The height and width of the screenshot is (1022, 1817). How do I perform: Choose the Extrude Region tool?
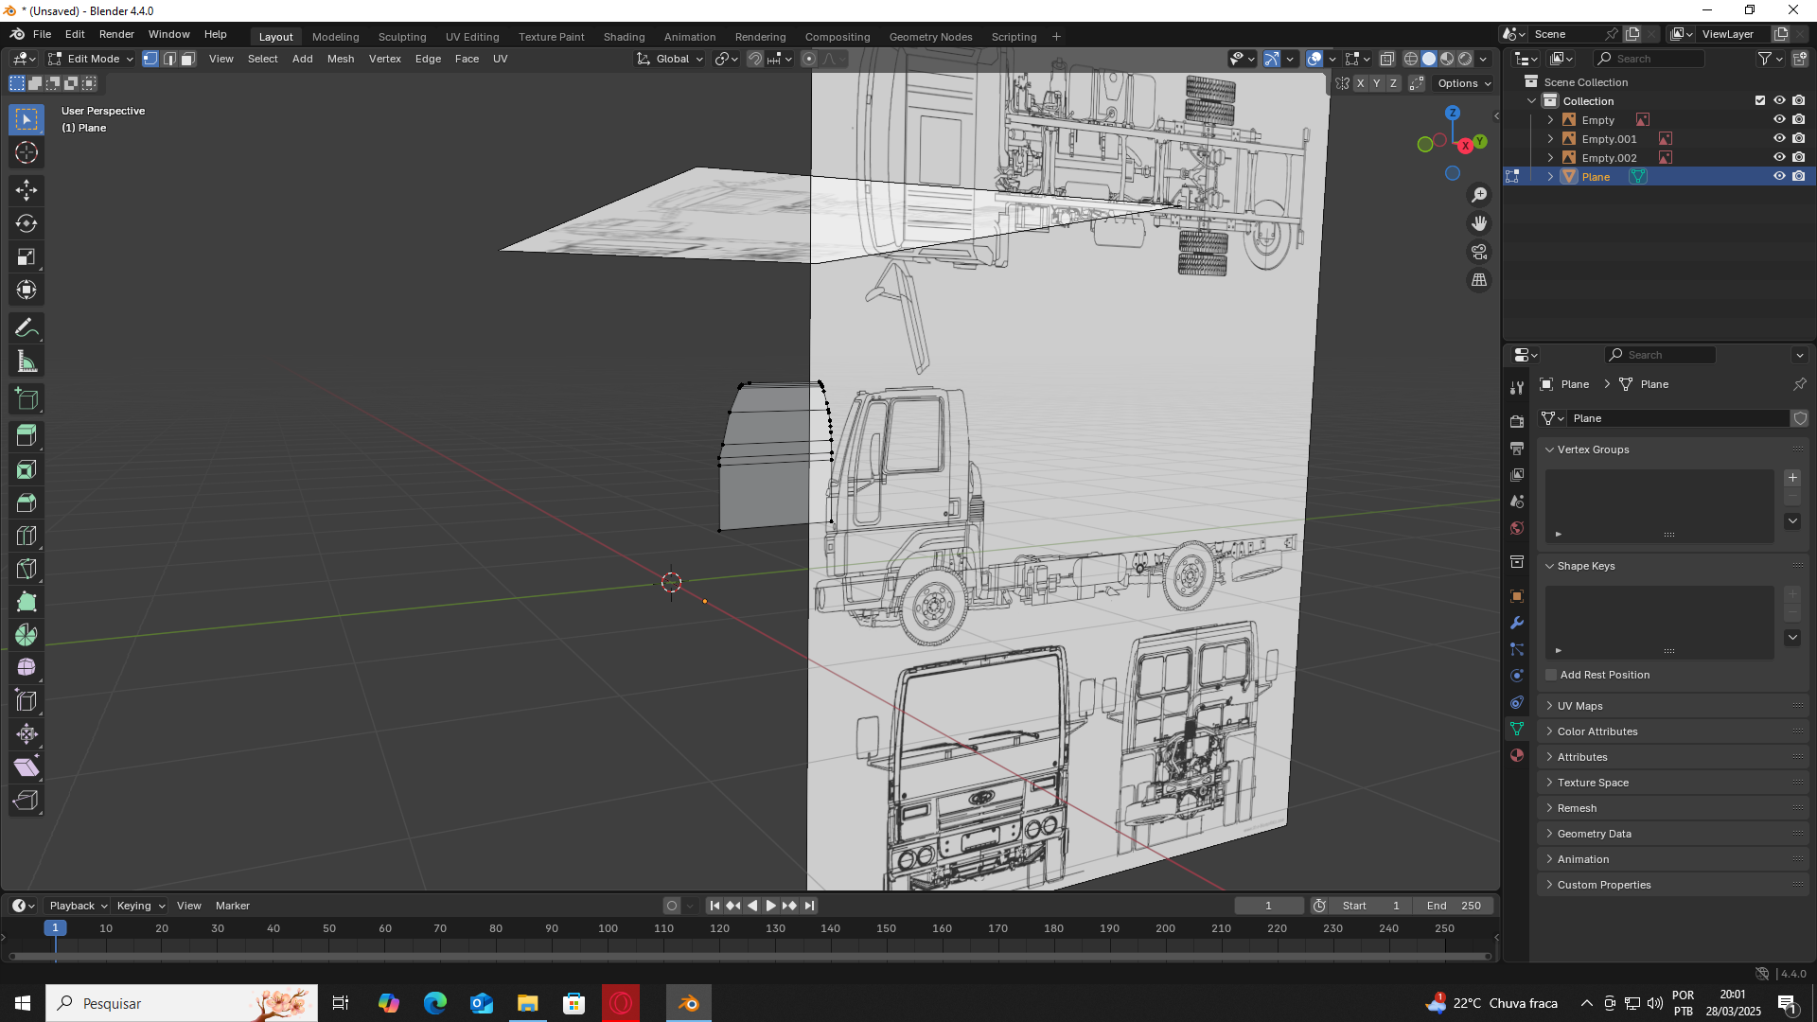click(x=26, y=435)
